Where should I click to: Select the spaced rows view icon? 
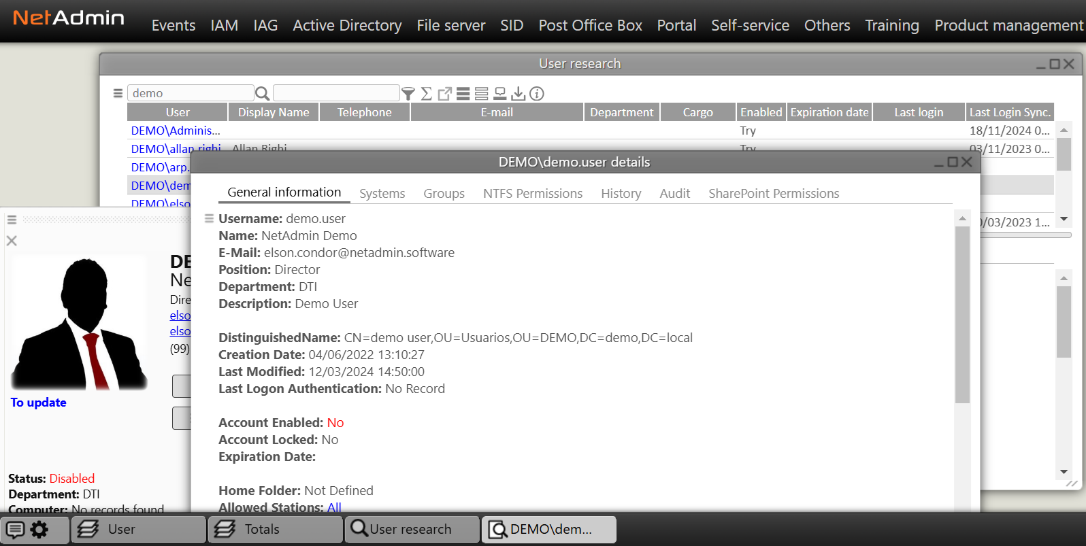[482, 94]
